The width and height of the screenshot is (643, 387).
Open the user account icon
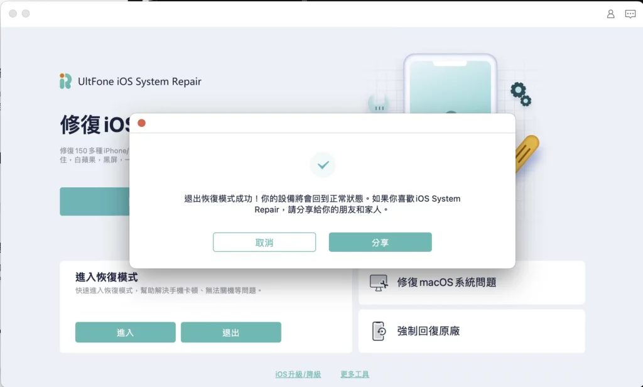610,14
